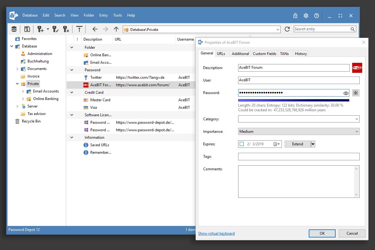Open the Extend button dropdown arrow
This screenshot has width=375, height=250.
coord(313,144)
